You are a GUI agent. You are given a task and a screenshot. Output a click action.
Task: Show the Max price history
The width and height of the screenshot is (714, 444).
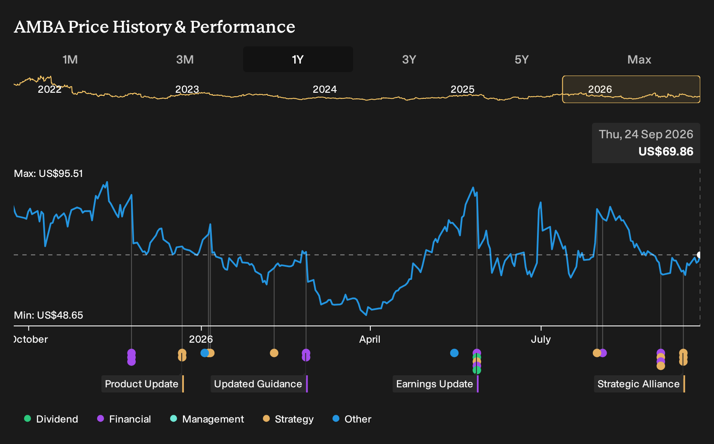pos(639,59)
